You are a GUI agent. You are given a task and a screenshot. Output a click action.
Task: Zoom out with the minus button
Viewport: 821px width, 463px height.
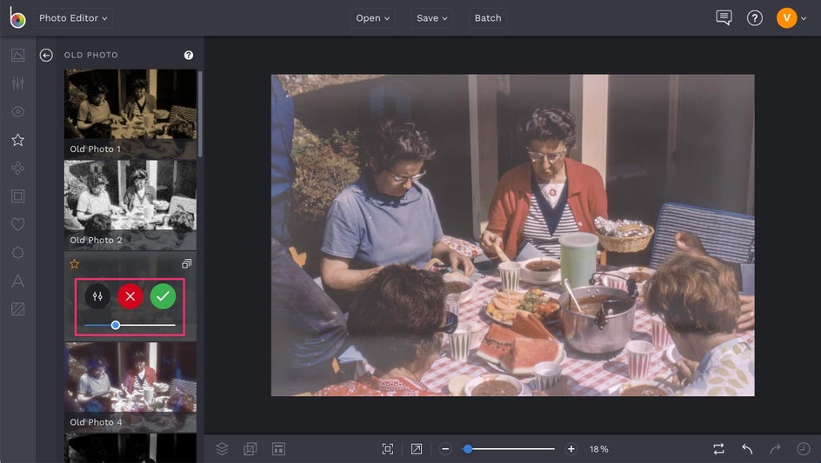coord(445,449)
